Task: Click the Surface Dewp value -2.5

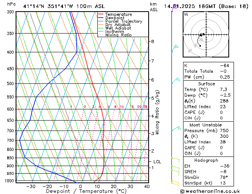Action: pos(225,95)
